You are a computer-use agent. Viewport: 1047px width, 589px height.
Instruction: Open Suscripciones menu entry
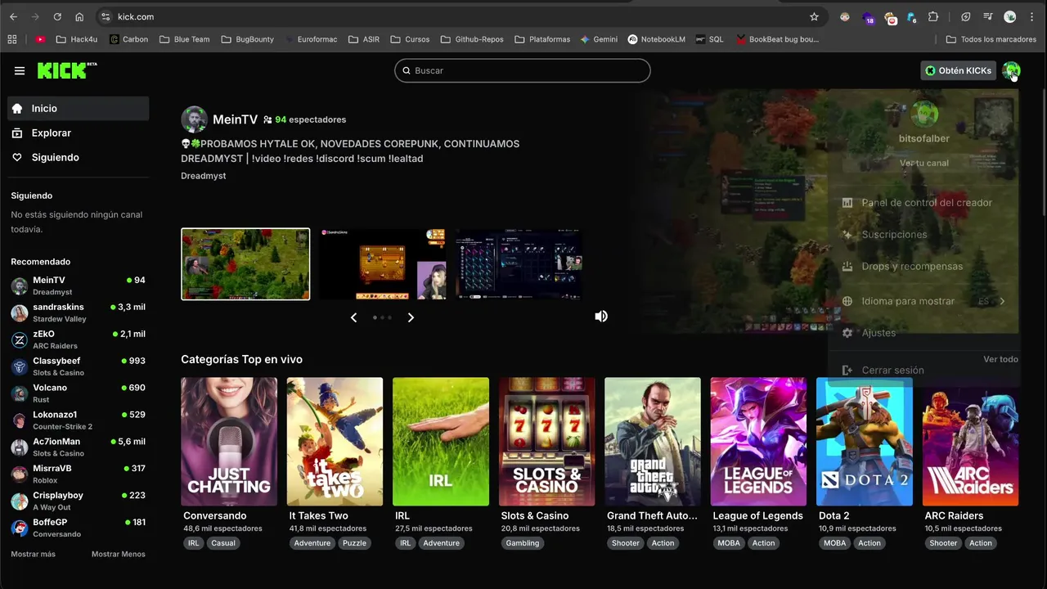click(x=923, y=235)
